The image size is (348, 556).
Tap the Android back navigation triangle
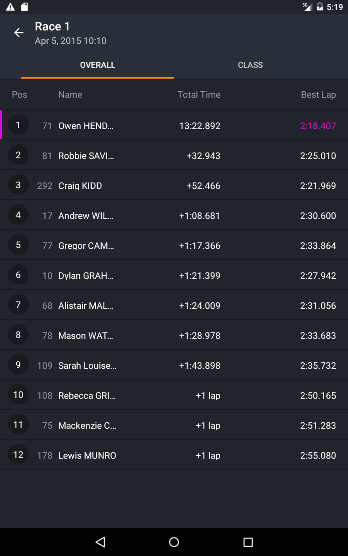coord(100,542)
